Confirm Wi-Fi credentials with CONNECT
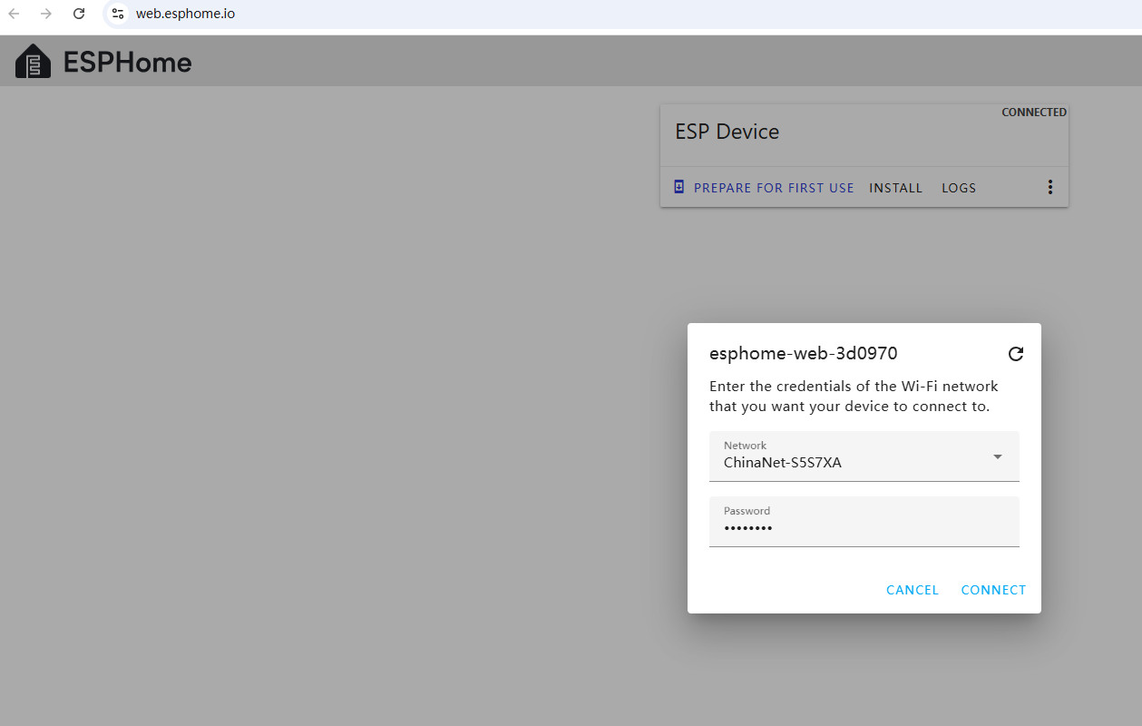The width and height of the screenshot is (1142, 726). [992, 589]
